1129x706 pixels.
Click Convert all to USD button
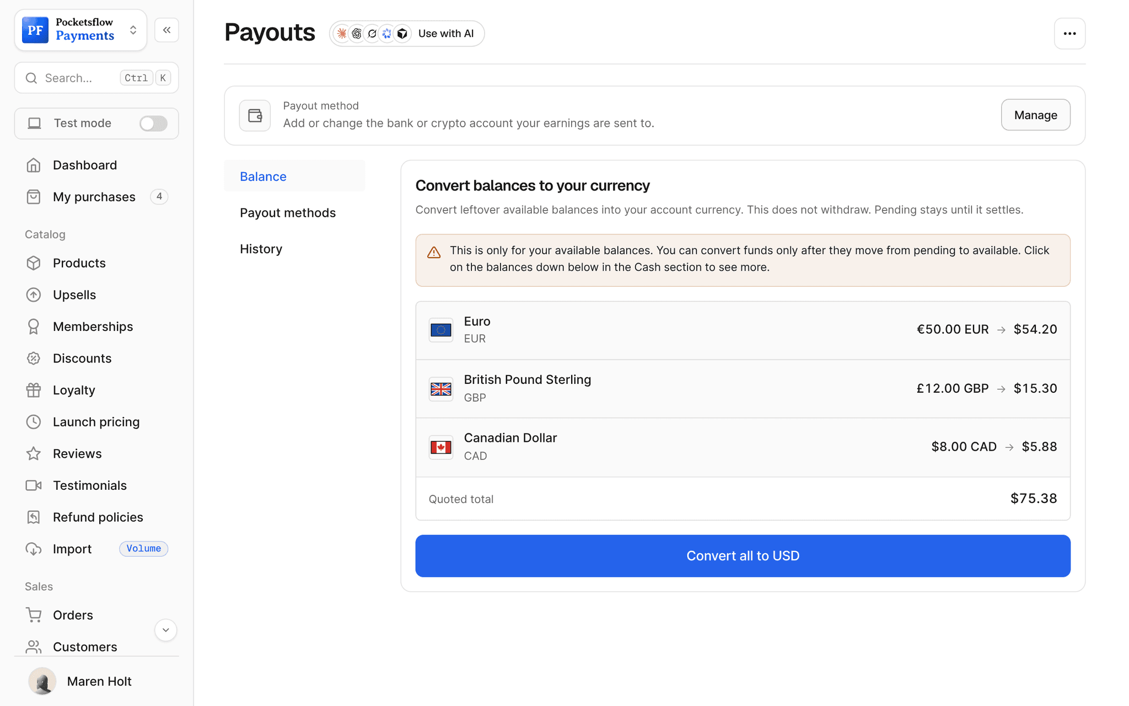743,555
